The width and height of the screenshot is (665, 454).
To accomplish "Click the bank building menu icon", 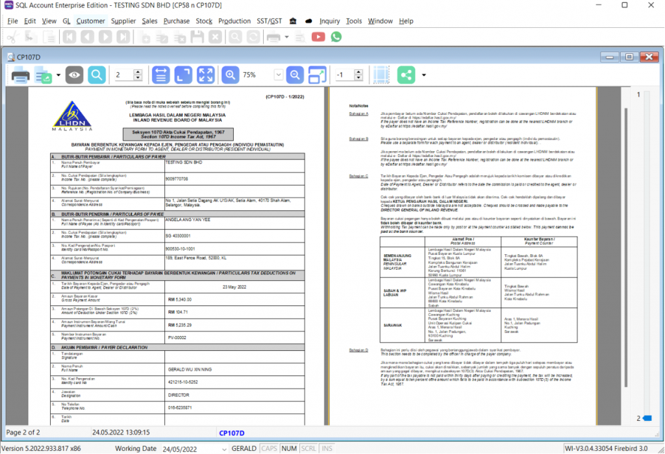I will [293, 21].
